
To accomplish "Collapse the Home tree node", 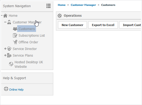I will coord(2,15).
